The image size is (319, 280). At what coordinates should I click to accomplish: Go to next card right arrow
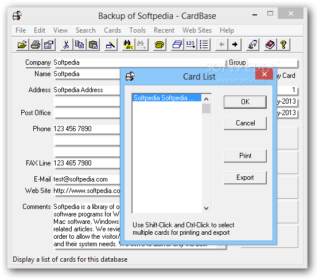point(235,45)
